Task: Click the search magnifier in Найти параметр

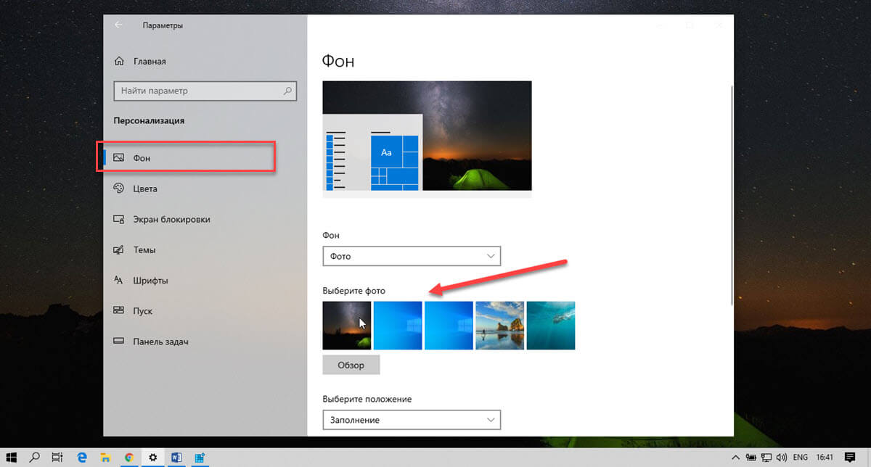Action: (287, 91)
